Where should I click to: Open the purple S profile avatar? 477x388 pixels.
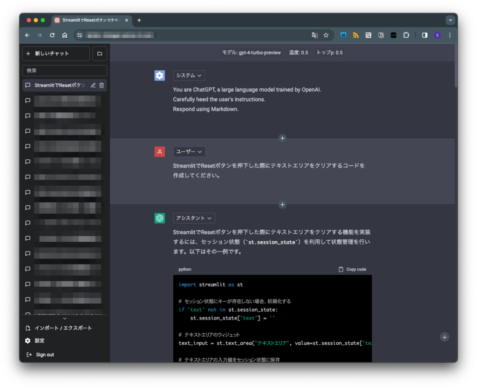437,35
